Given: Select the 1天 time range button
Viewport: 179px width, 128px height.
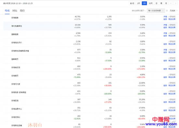Looking at the screenshot, I should click(138, 4).
